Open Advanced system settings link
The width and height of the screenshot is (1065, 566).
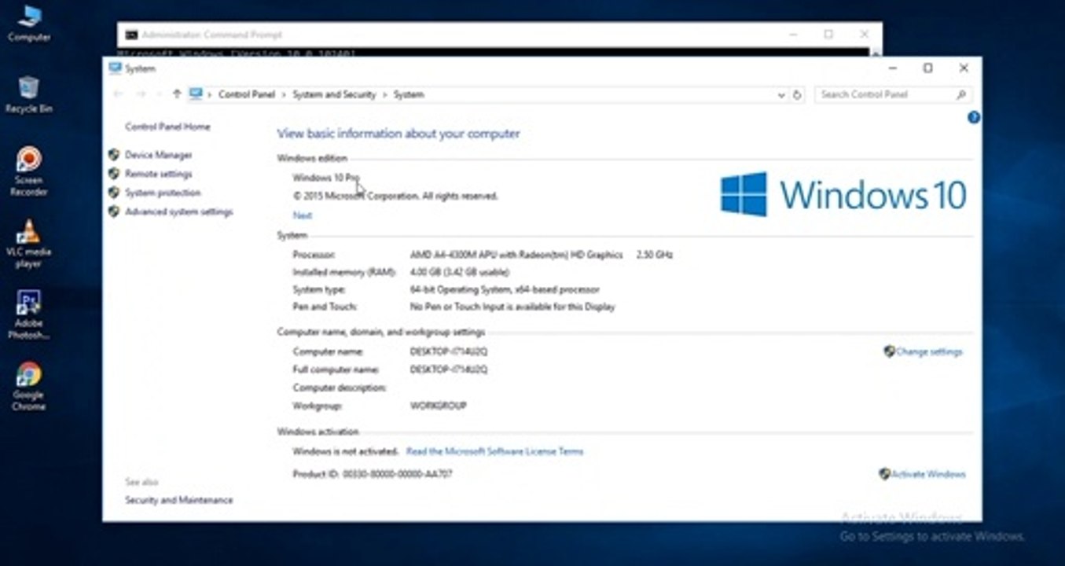tap(179, 211)
